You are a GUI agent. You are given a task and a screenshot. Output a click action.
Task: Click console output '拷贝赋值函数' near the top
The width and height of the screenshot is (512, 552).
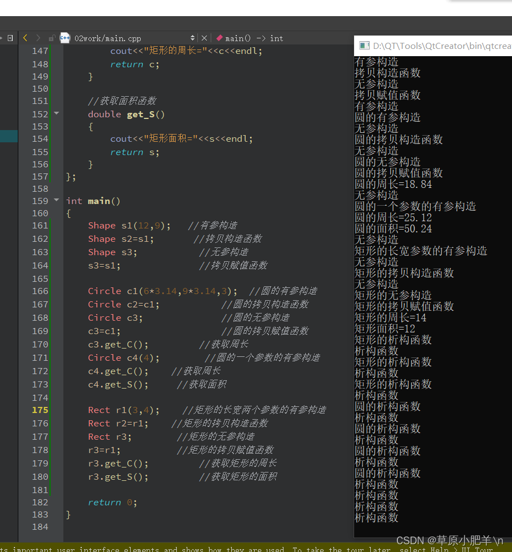tap(387, 95)
